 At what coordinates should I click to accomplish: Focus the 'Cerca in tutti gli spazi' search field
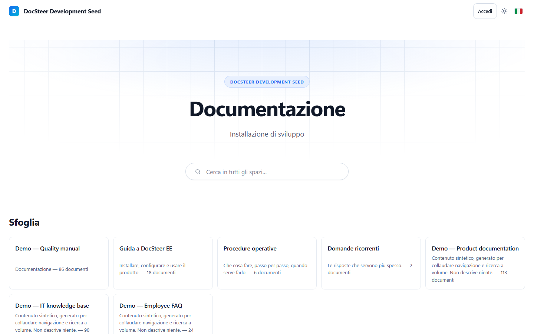[x=267, y=171]
